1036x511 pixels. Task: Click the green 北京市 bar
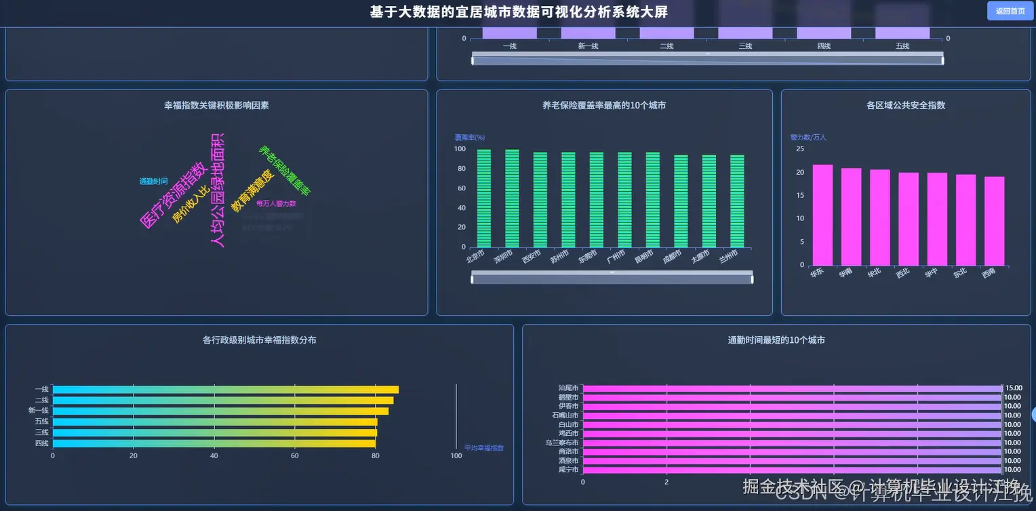[484, 199]
